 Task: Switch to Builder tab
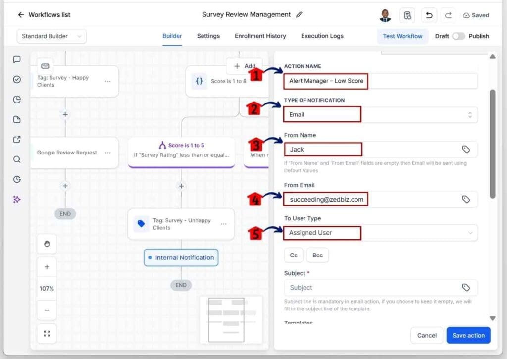pos(172,36)
